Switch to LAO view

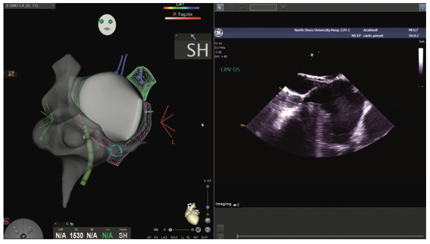pos(164,237)
